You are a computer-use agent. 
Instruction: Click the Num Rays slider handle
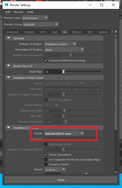click(64, 72)
